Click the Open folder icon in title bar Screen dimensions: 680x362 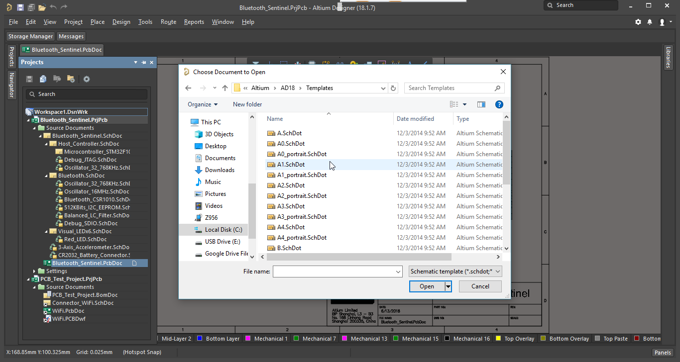[42, 7]
